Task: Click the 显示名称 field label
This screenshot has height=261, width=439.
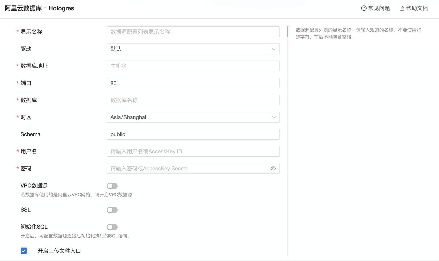Action: coord(32,32)
